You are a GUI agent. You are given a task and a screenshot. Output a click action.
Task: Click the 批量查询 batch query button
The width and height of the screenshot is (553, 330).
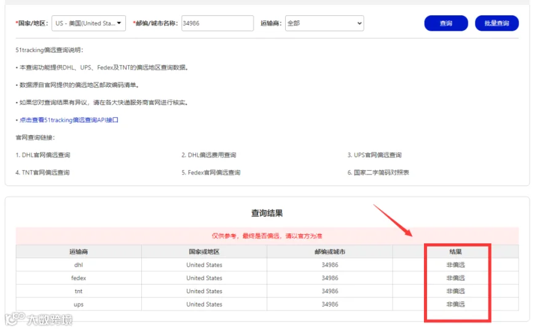click(496, 23)
